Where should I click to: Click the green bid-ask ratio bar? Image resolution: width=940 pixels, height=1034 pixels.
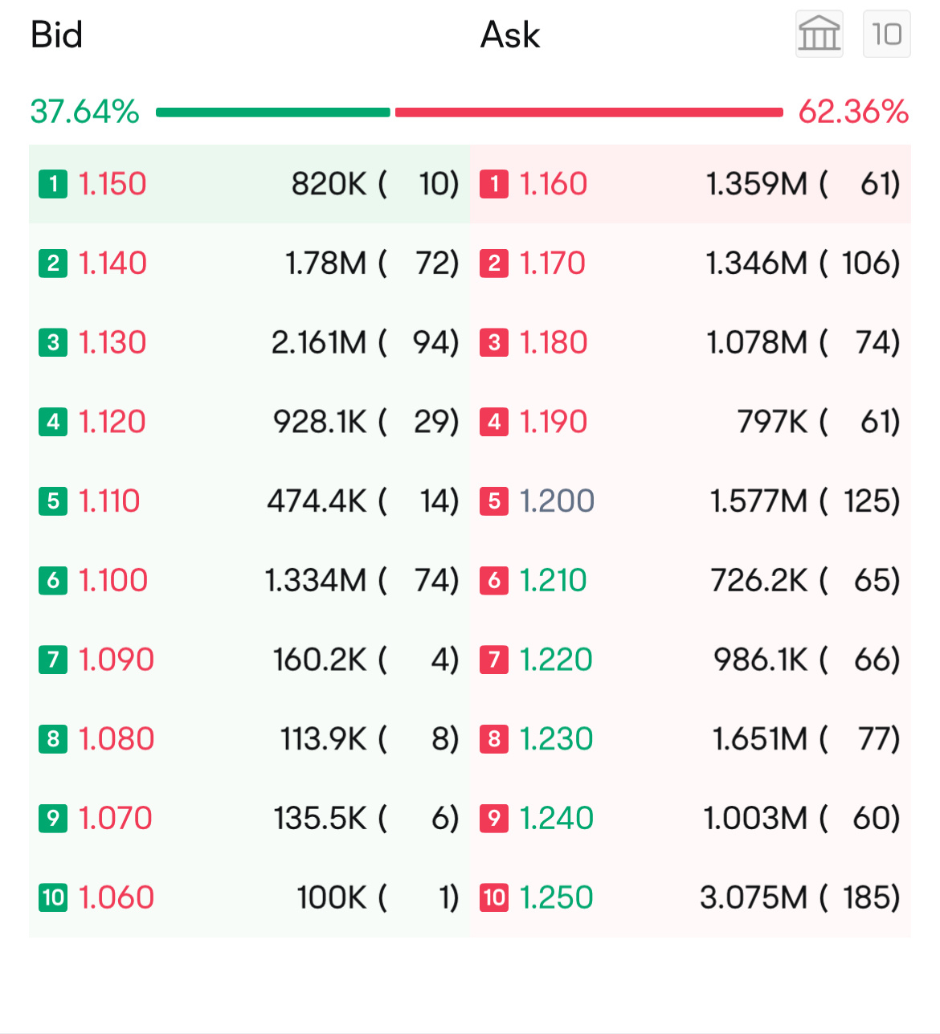tap(273, 111)
